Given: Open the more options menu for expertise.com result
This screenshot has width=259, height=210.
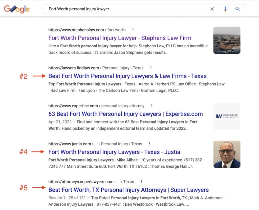Looking at the screenshot, I should tap(152, 106).
